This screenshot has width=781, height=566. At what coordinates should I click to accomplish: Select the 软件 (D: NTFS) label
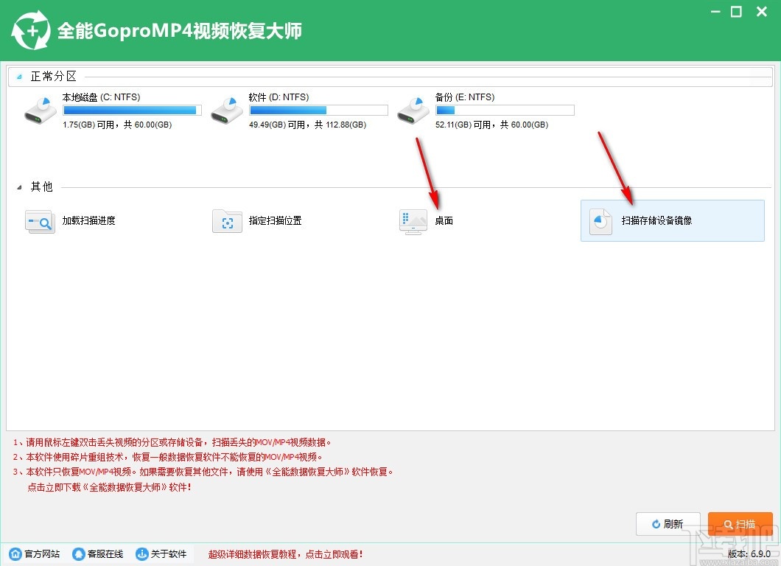(279, 97)
